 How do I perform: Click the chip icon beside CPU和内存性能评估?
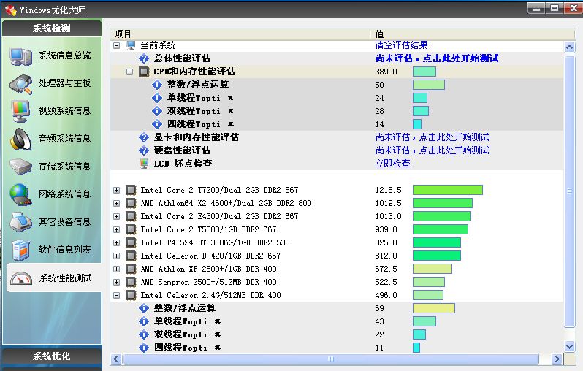144,72
